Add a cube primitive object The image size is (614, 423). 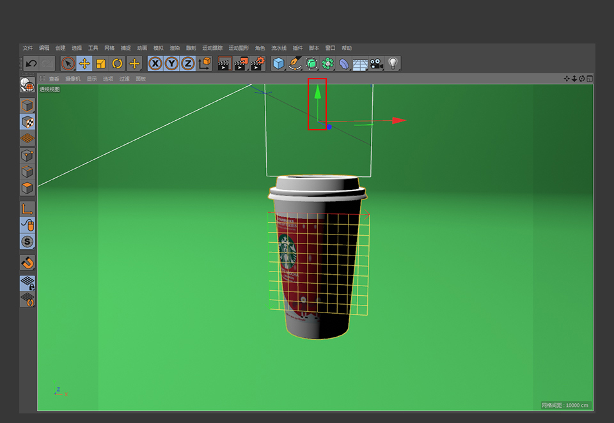(x=278, y=63)
